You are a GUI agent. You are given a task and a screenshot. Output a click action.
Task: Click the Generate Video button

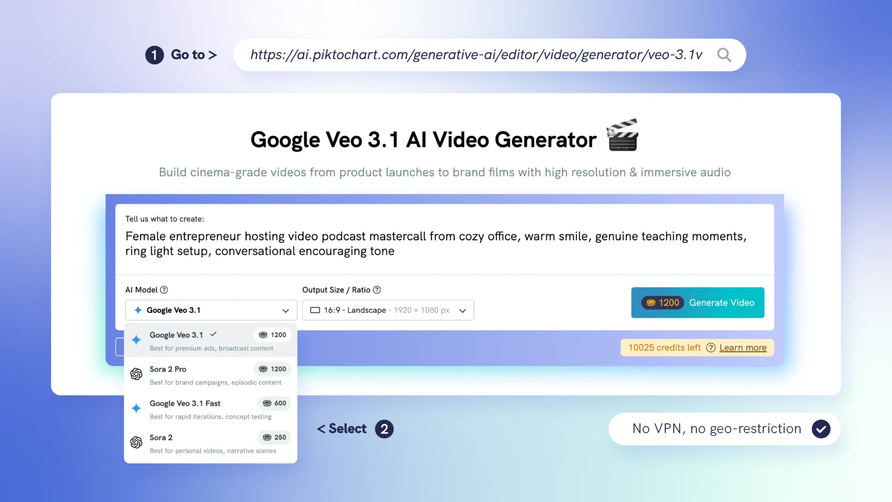coord(721,302)
